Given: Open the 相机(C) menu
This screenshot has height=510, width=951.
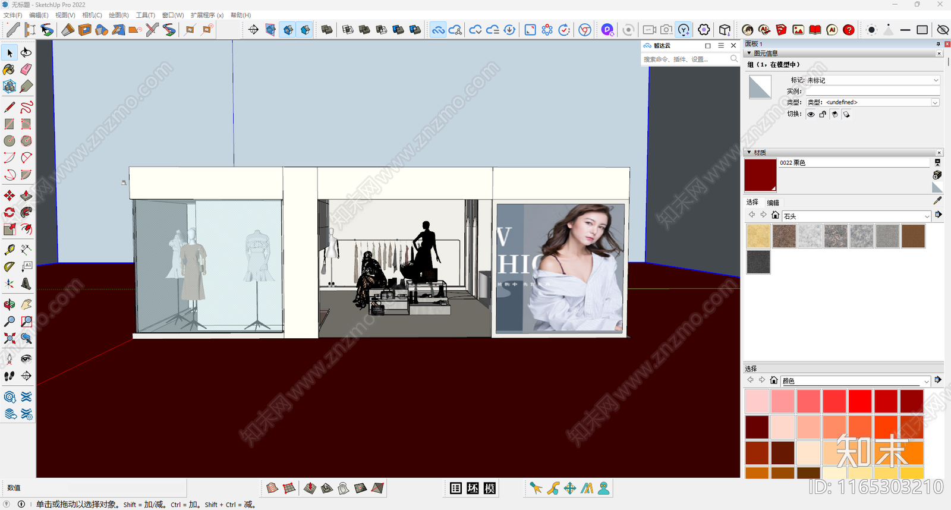Looking at the screenshot, I should 92,15.
